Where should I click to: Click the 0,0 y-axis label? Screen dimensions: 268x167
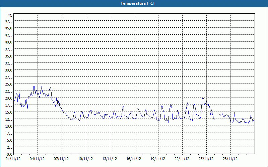coord(10,154)
